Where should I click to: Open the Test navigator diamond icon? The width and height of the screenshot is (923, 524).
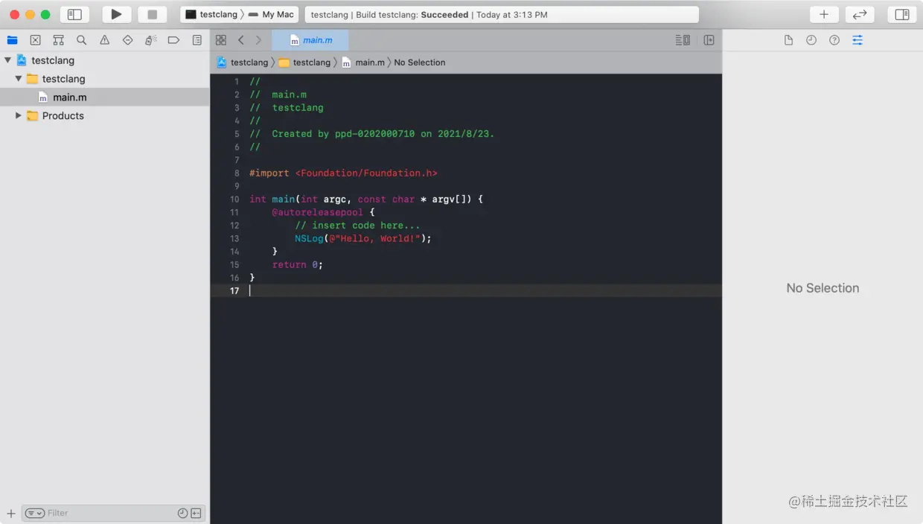click(x=127, y=40)
